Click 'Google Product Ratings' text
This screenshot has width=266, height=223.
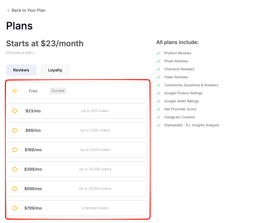[183, 93]
